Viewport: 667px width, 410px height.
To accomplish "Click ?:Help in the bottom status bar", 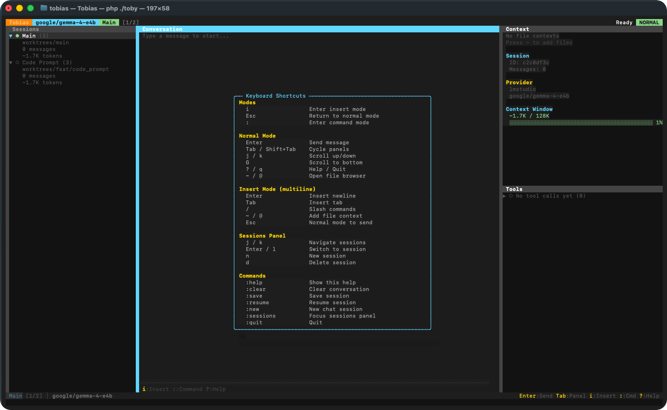I will click(x=649, y=396).
